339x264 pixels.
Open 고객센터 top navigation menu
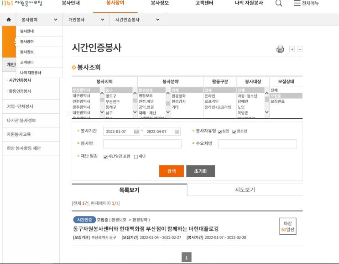204,3
